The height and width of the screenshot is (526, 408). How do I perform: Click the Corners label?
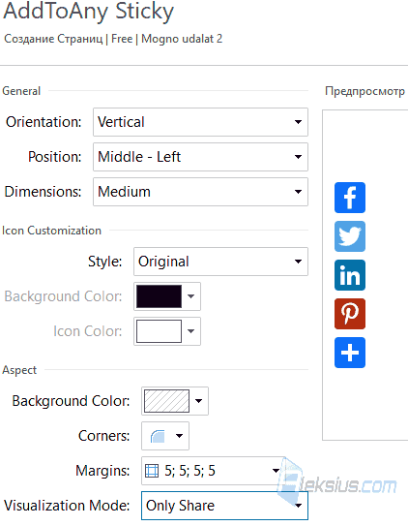point(103,436)
